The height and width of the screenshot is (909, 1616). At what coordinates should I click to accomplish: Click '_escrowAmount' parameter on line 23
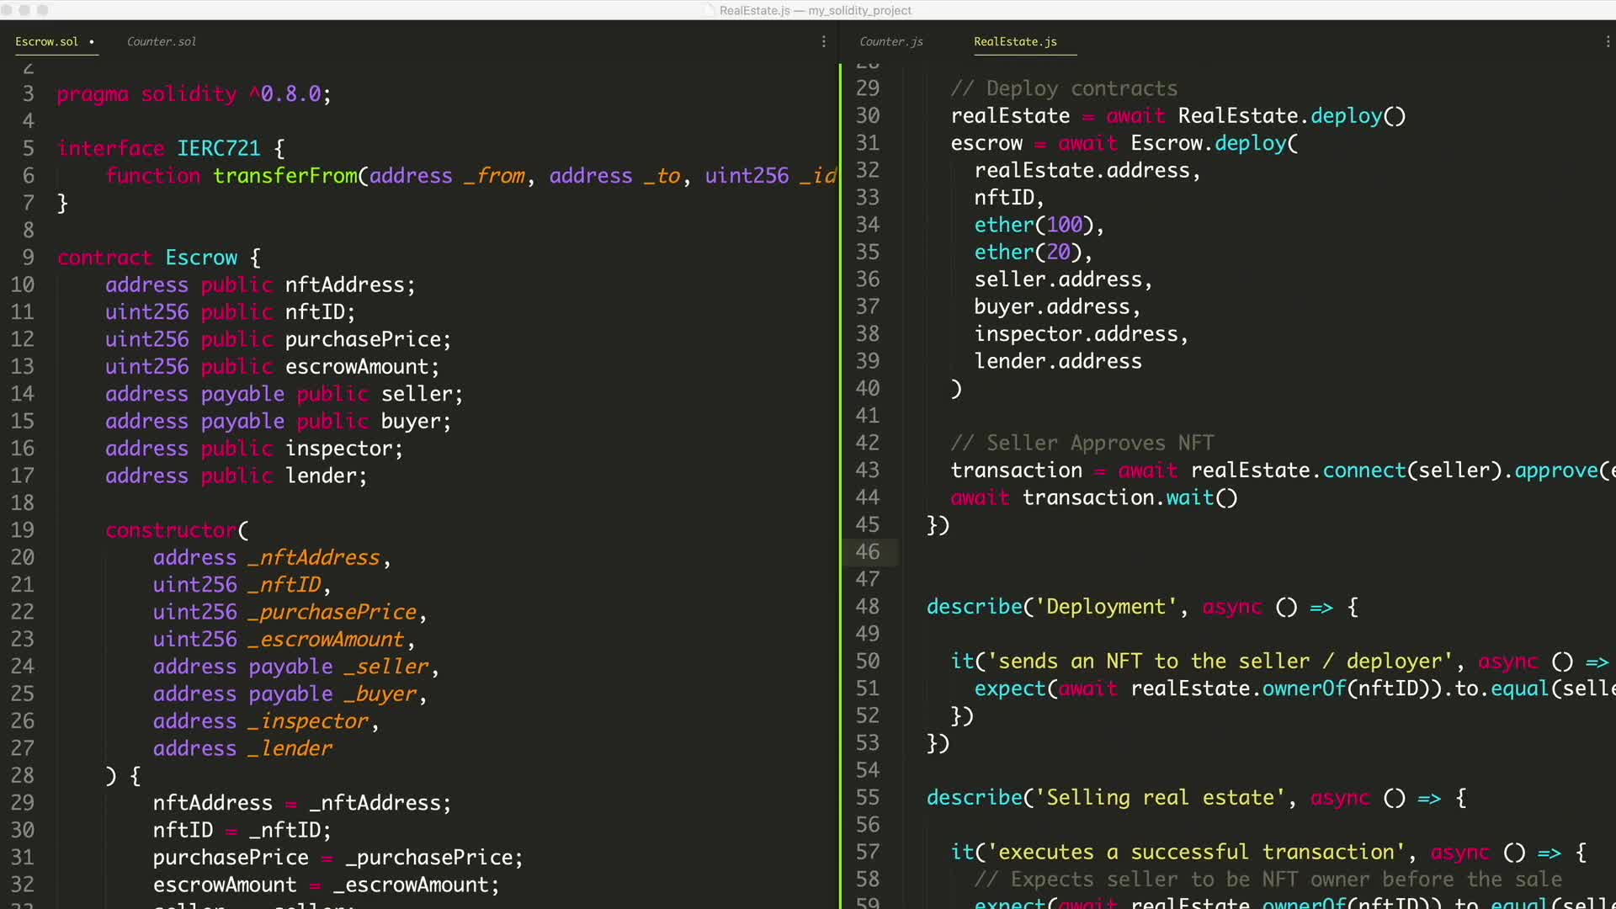point(327,639)
